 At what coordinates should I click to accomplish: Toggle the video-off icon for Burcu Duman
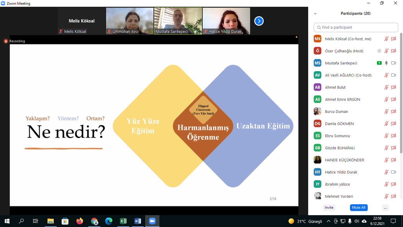394,112
